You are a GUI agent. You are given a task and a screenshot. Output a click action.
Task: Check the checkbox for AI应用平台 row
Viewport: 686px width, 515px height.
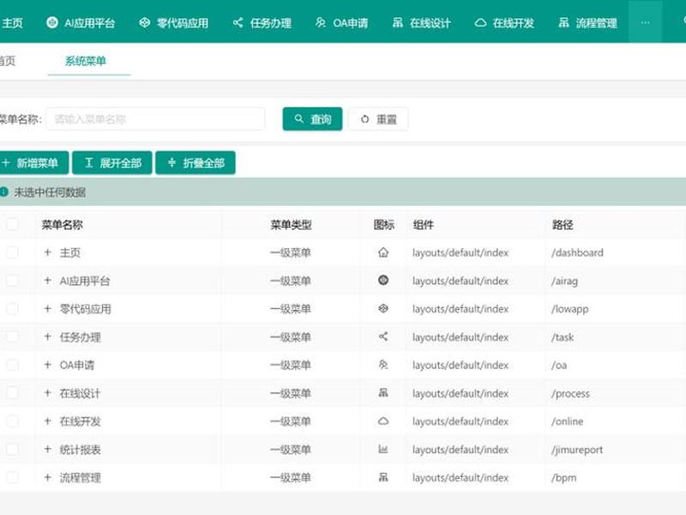(x=12, y=281)
